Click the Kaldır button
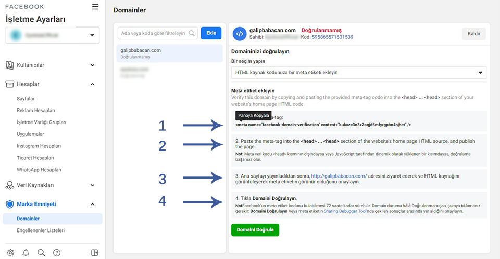The image size is (500, 259). (474, 34)
